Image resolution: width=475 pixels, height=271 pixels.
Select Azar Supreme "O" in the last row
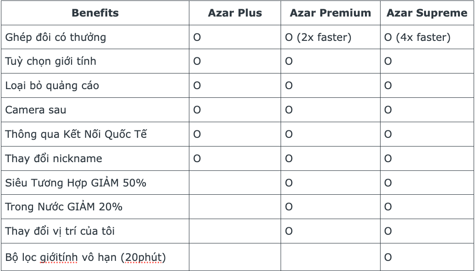pos(388,257)
